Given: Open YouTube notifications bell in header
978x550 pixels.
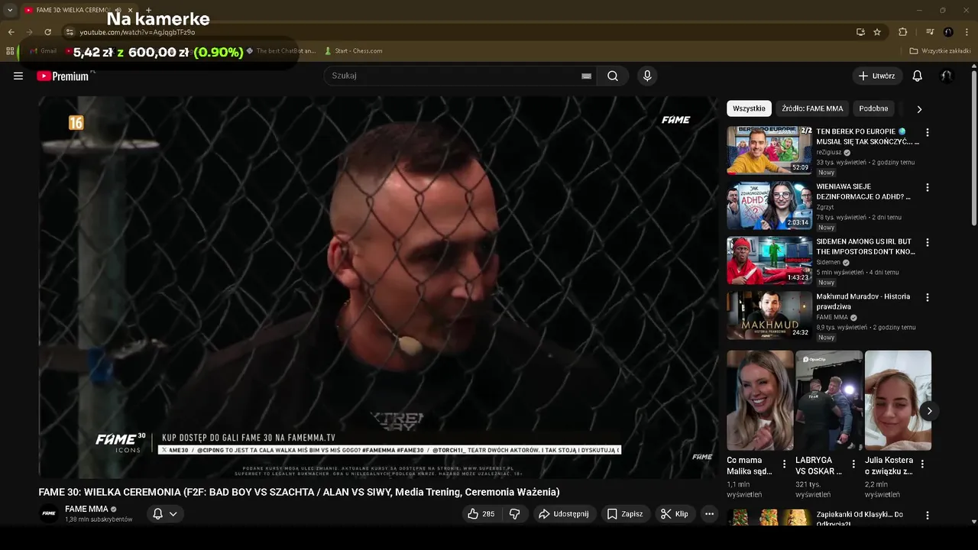Looking at the screenshot, I should click(918, 76).
